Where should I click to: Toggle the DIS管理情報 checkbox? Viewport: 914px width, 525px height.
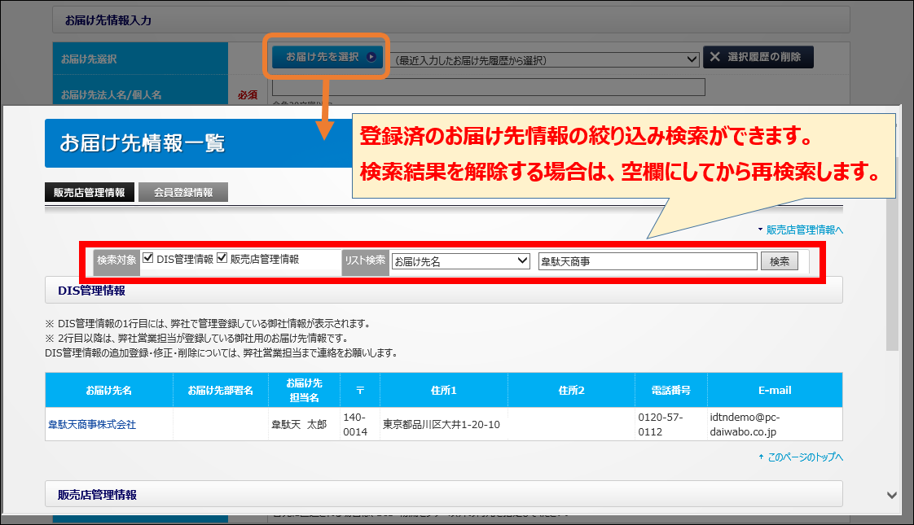(x=148, y=259)
